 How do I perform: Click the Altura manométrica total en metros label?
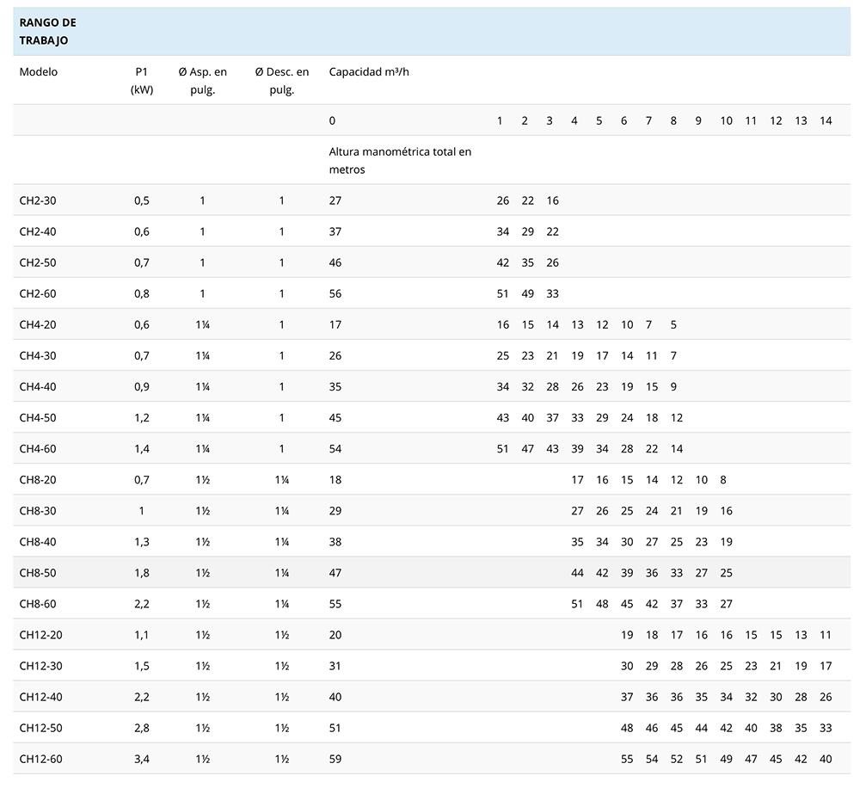tap(400, 160)
